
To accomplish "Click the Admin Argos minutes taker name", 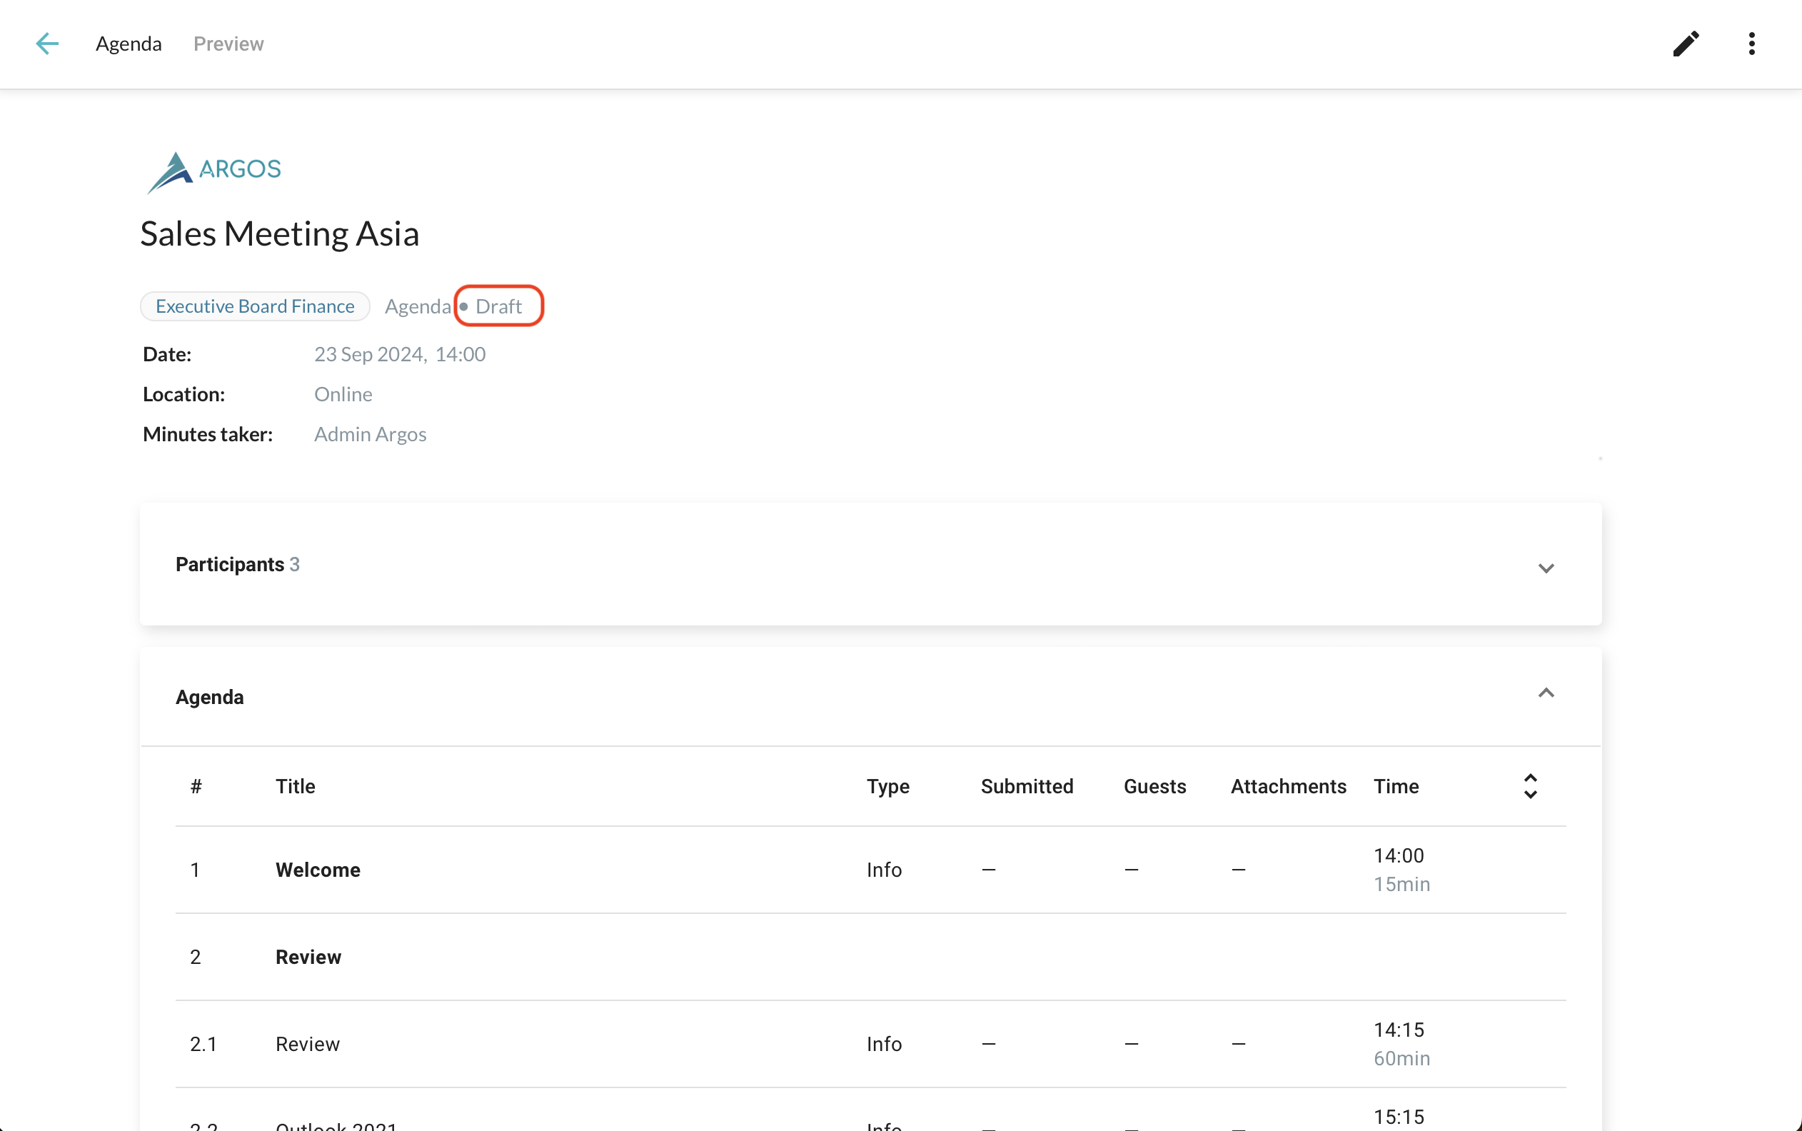I will (370, 434).
